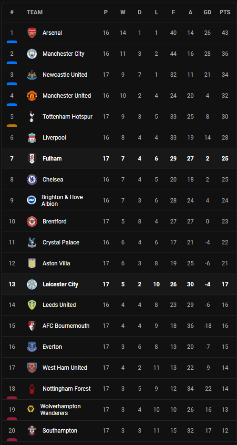Select the highlighted Fulham row
This screenshot has height=445, width=237.
point(118,159)
